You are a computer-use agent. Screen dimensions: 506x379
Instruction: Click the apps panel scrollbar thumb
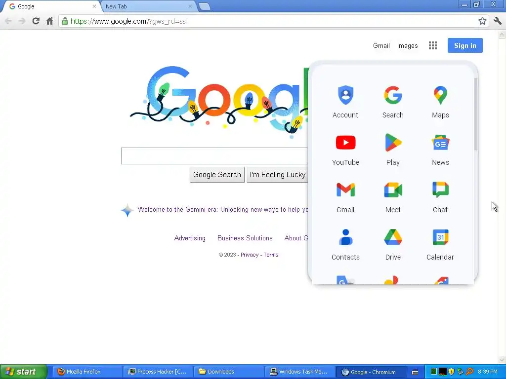coord(476,114)
